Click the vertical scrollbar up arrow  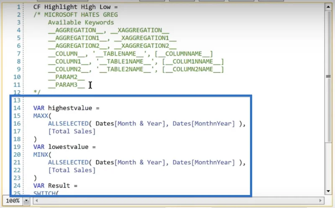click(x=328, y=7)
